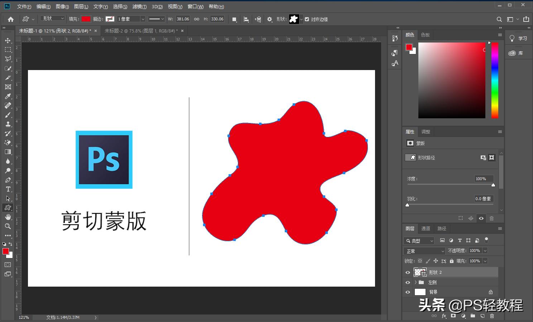This screenshot has height=322, width=533.
Task: Switch to the 通道 tab
Action: click(426, 228)
